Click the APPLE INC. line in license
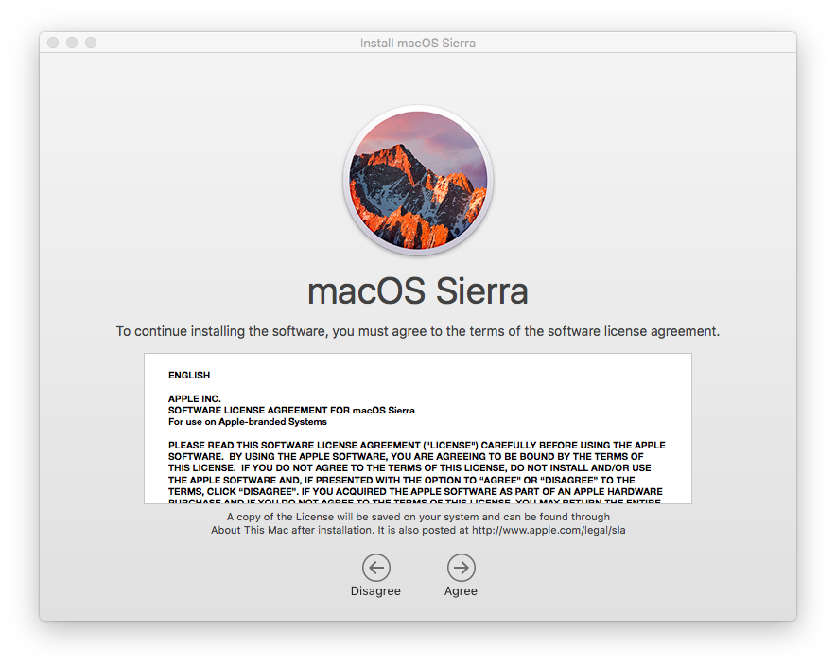 195,398
